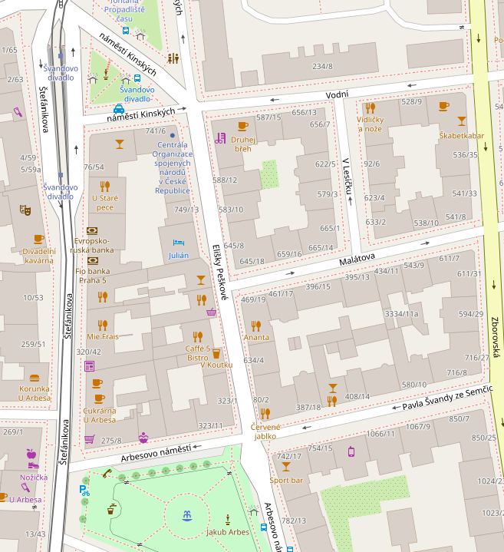
Task: Click house number 1066/11
Action: [x=380, y=434]
